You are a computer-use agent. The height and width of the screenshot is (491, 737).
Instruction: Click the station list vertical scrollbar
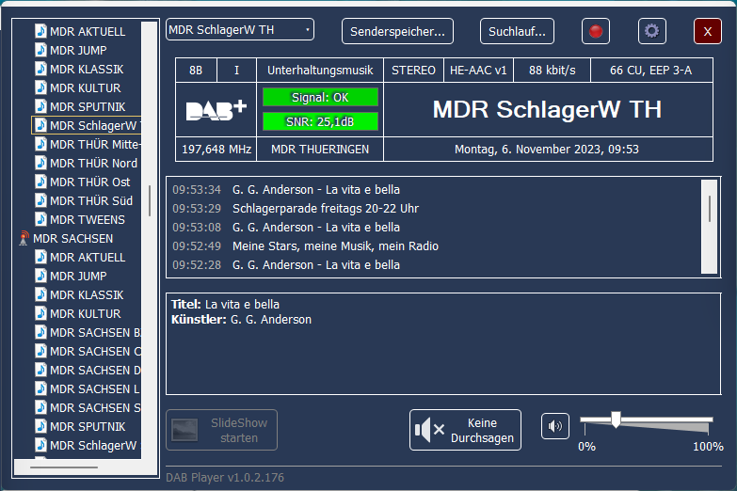pos(149,199)
